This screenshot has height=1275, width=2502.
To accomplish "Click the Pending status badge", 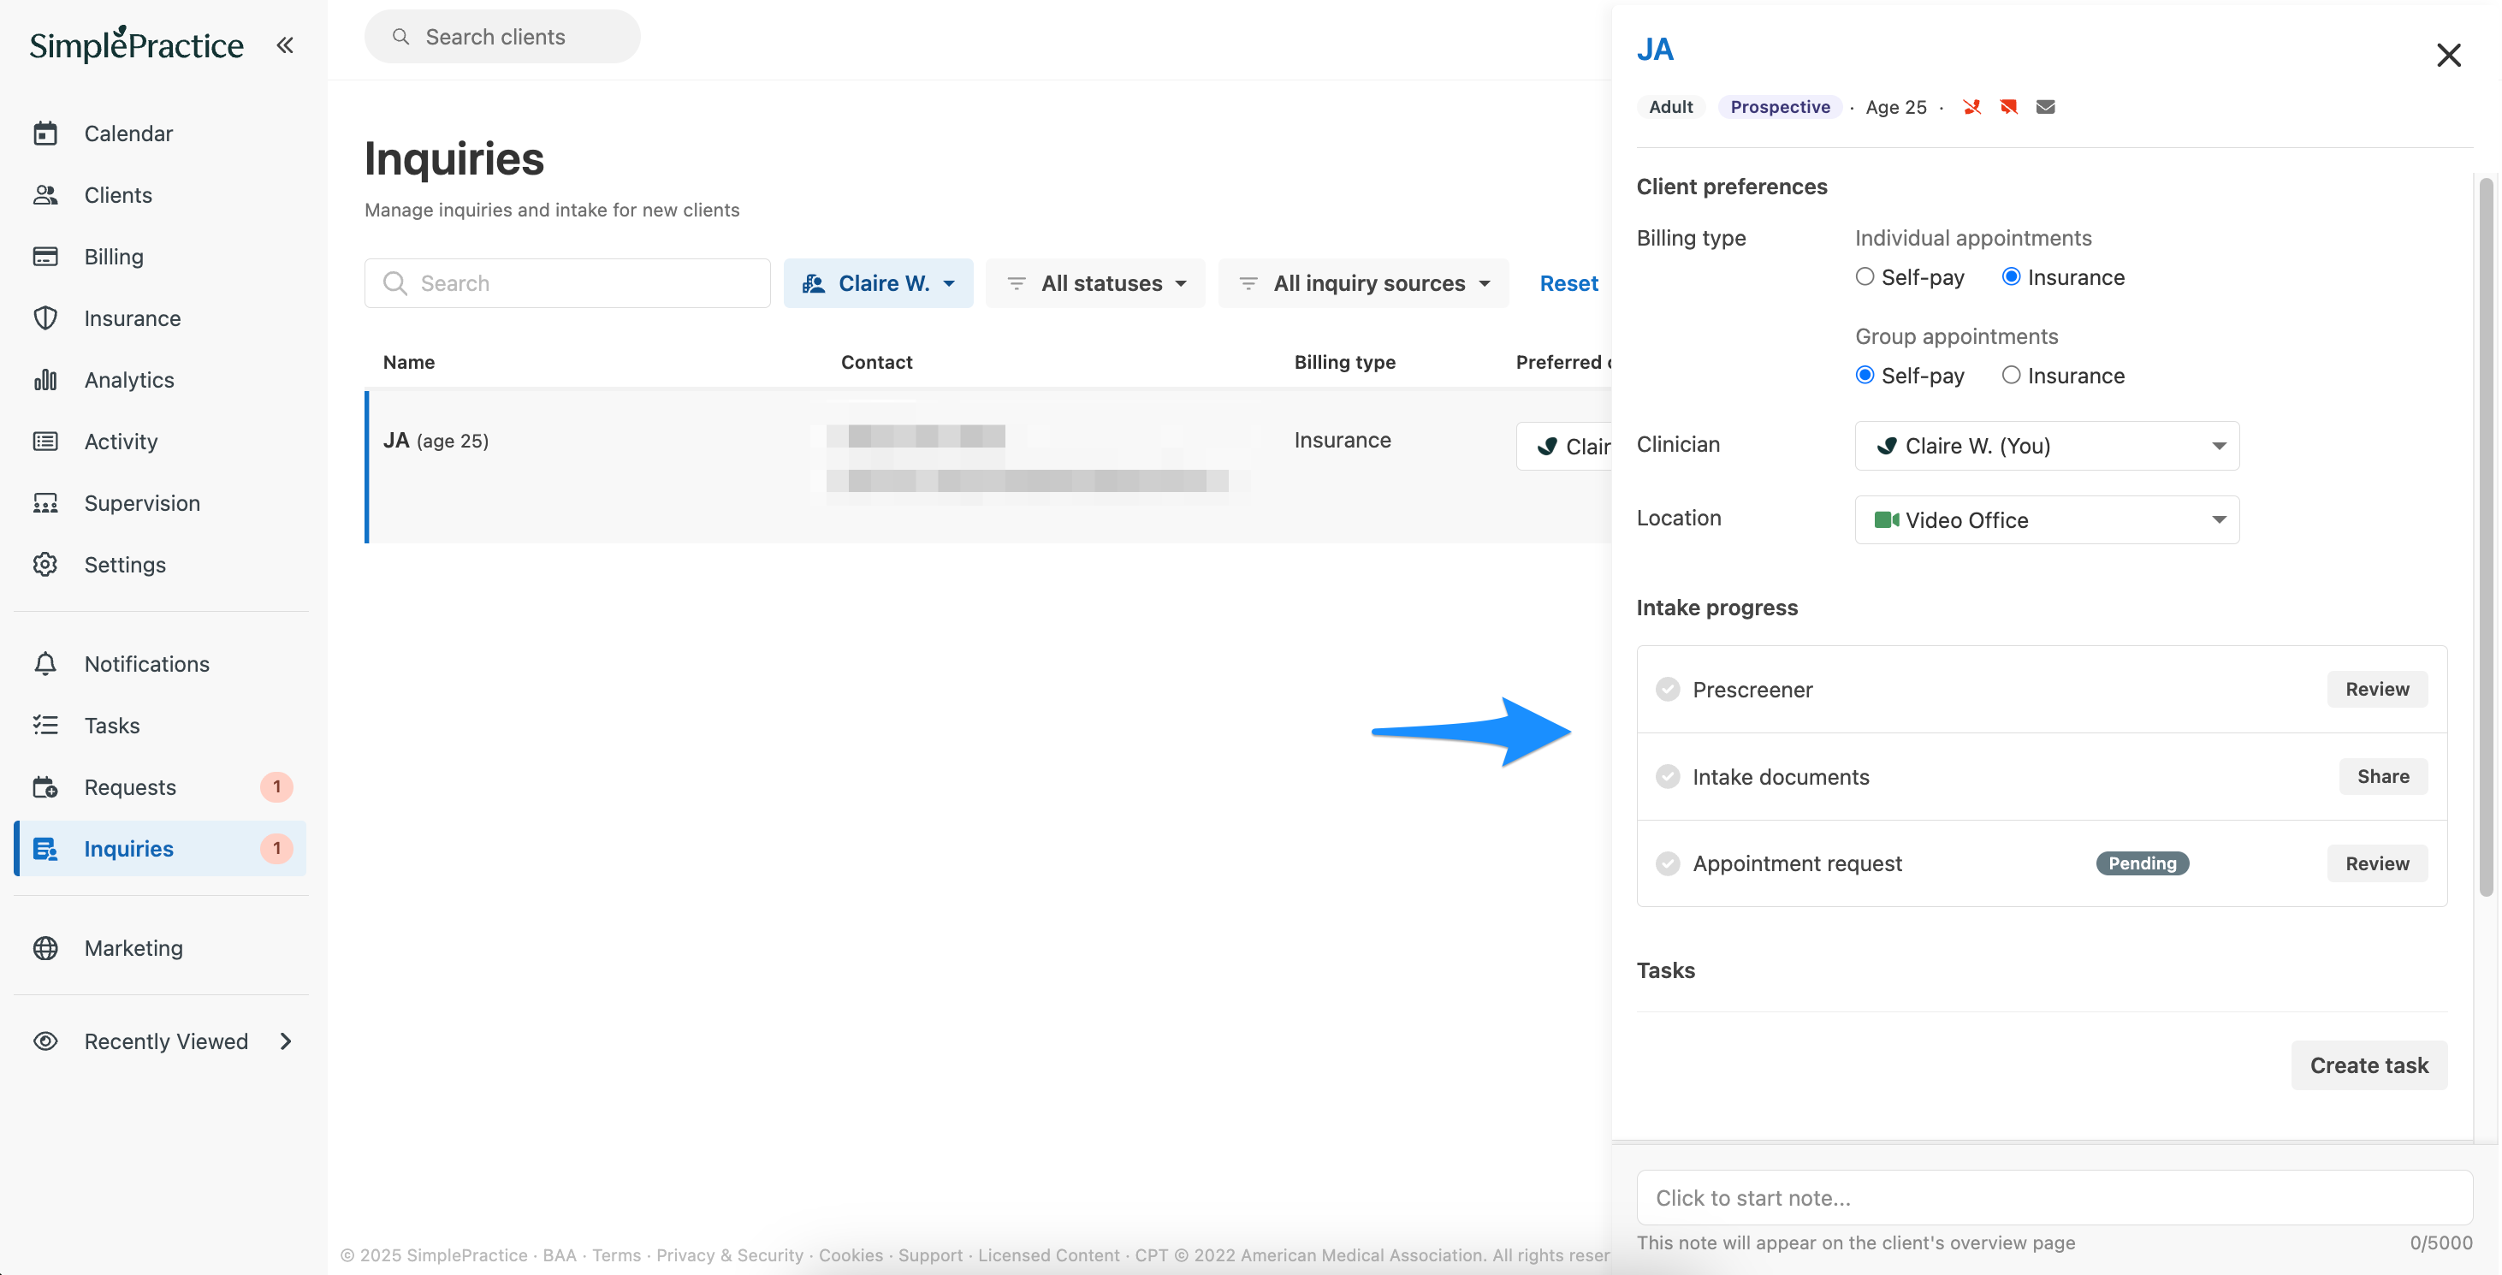I will coord(2142,863).
